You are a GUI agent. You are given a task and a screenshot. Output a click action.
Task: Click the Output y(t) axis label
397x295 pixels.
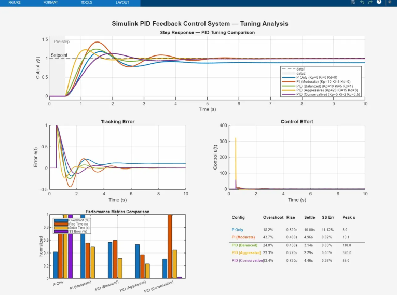[38, 67]
